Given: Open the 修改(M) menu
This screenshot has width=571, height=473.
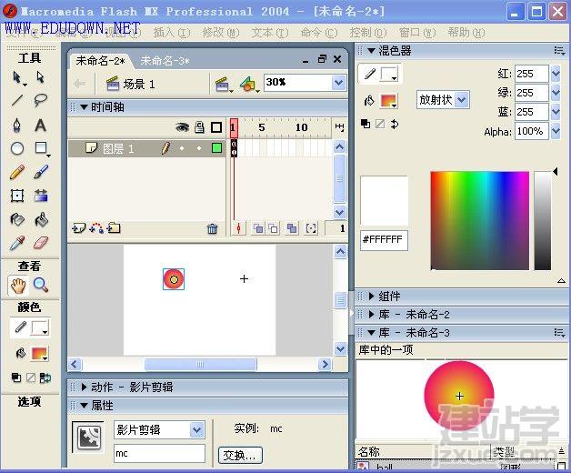Looking at the screenshot, I should point(221,33).
